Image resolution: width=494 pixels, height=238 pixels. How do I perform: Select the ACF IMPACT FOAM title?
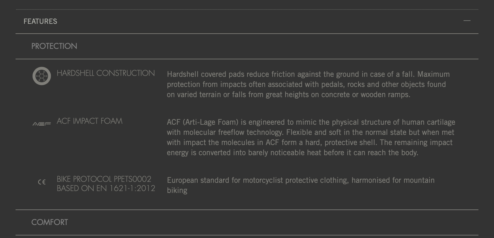click(89, 121)
